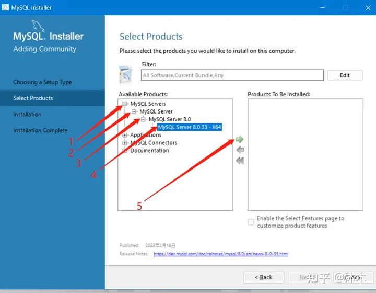Minimize the MySQL Installer window
This screenshot has width=376, height=293.
pyautogui.click(x=323, y=8)
